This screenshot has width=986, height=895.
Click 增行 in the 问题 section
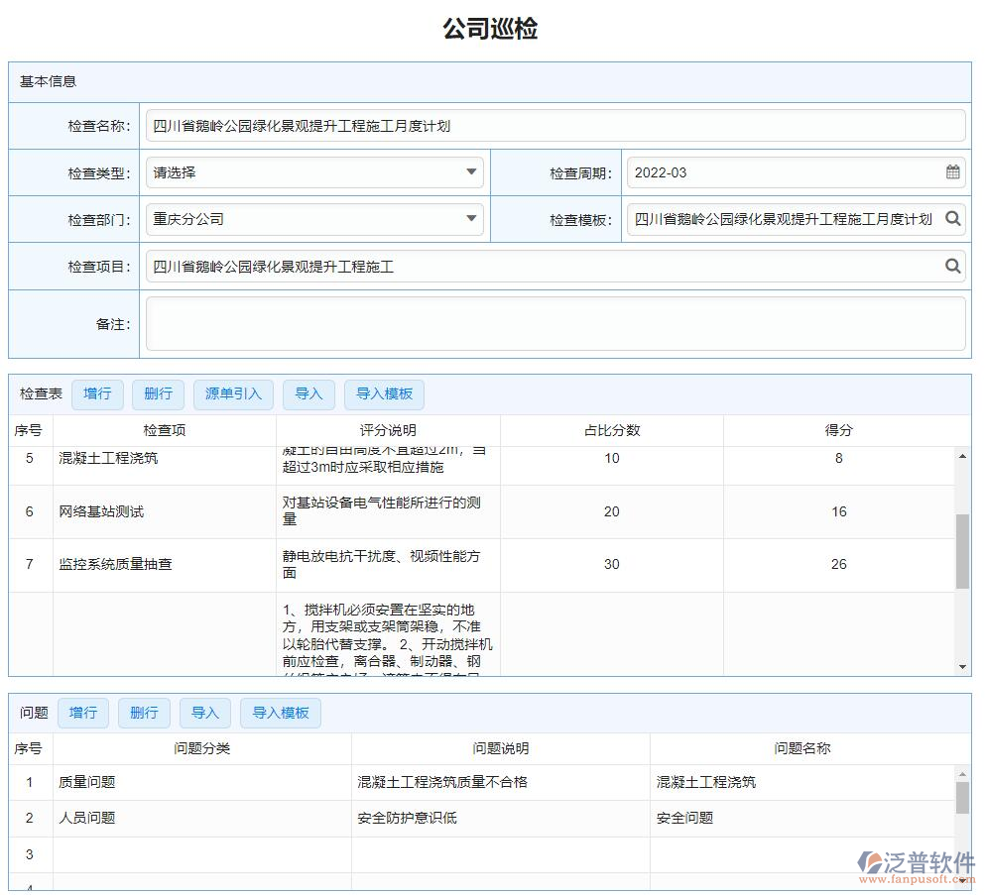click(82, 713)
